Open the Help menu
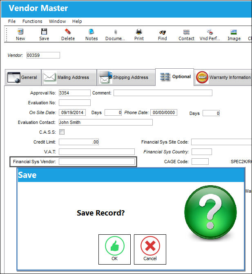The height and width of the screenshot is (274, 252). pos(77,21)
